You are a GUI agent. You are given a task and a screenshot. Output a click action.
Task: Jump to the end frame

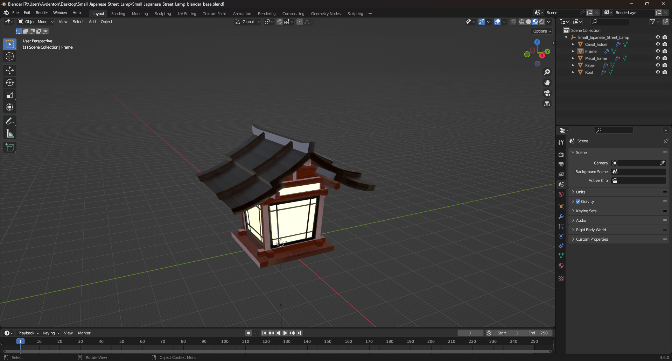(x=299, y=333)
